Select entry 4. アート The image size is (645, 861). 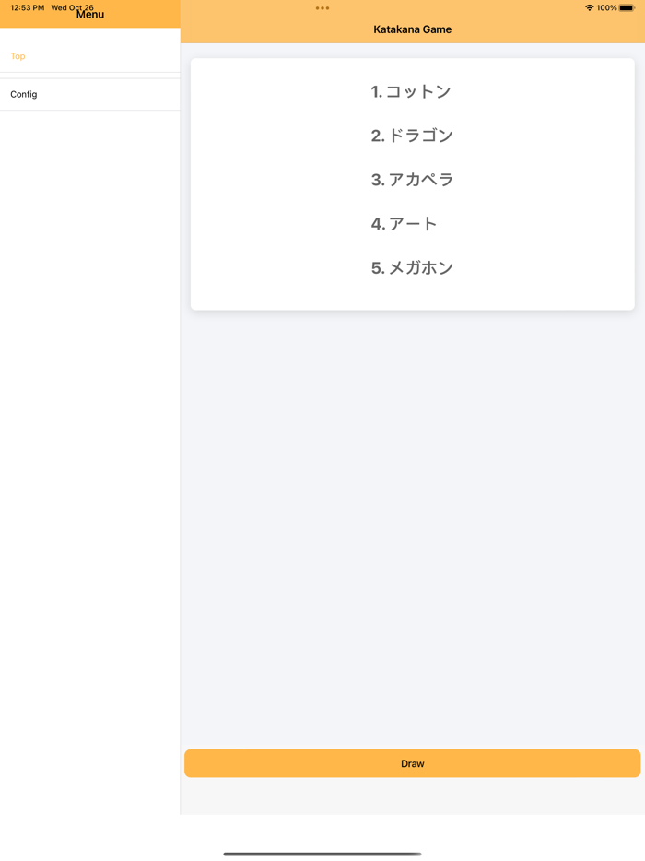tap(405, 223)
